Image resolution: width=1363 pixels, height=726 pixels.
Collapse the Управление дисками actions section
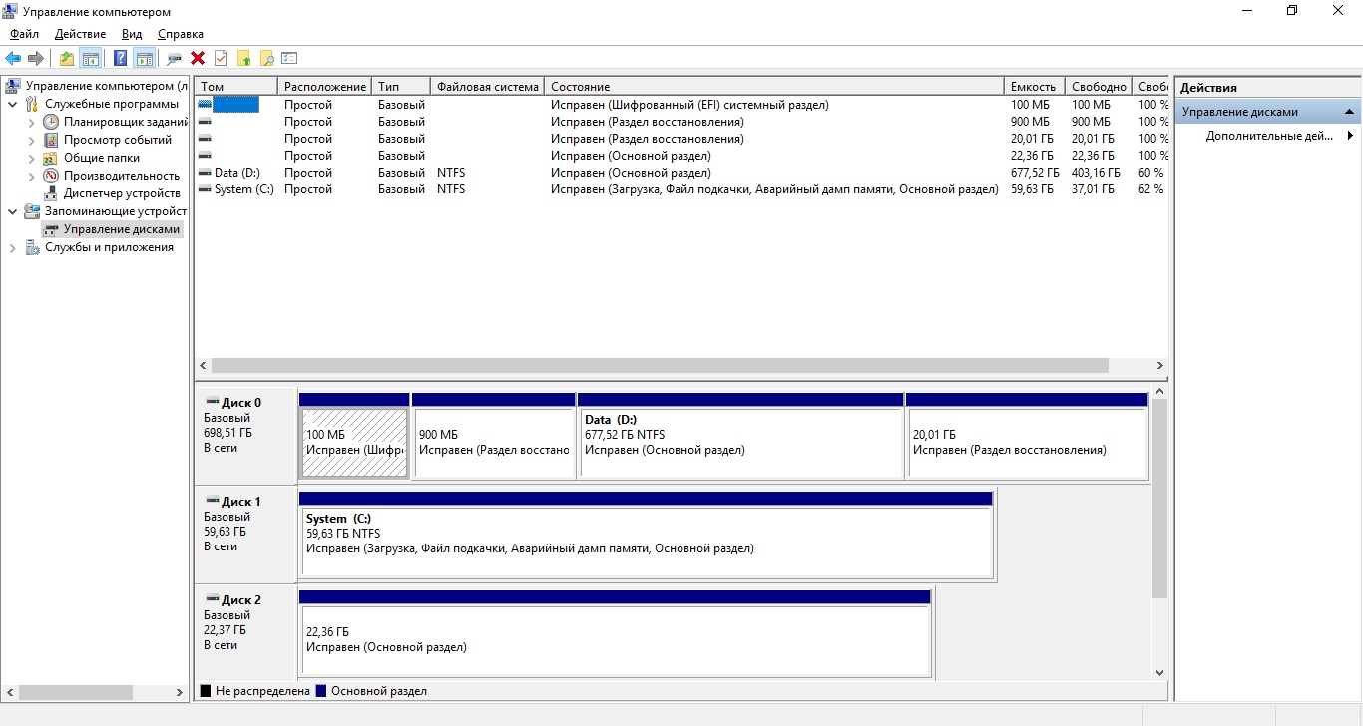point(1349,112)
